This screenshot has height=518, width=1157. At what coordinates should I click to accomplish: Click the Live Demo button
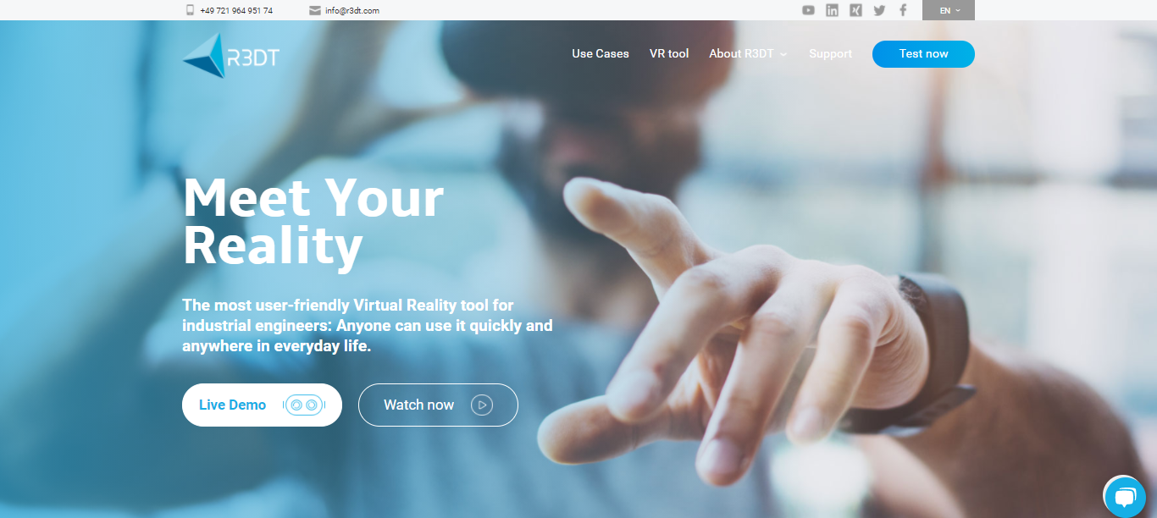click(262, 405)
